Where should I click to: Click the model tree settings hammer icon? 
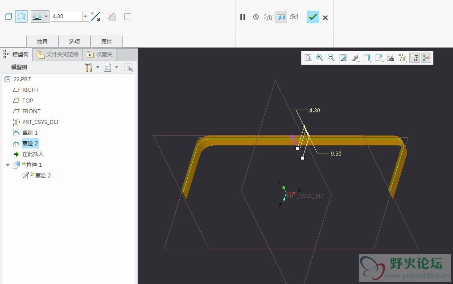tap(88, 67)
